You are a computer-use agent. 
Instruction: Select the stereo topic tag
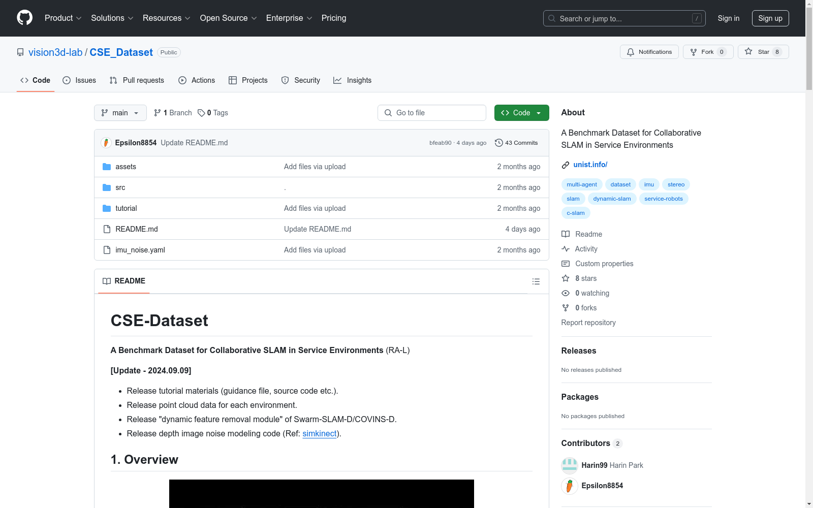point(676,184)
